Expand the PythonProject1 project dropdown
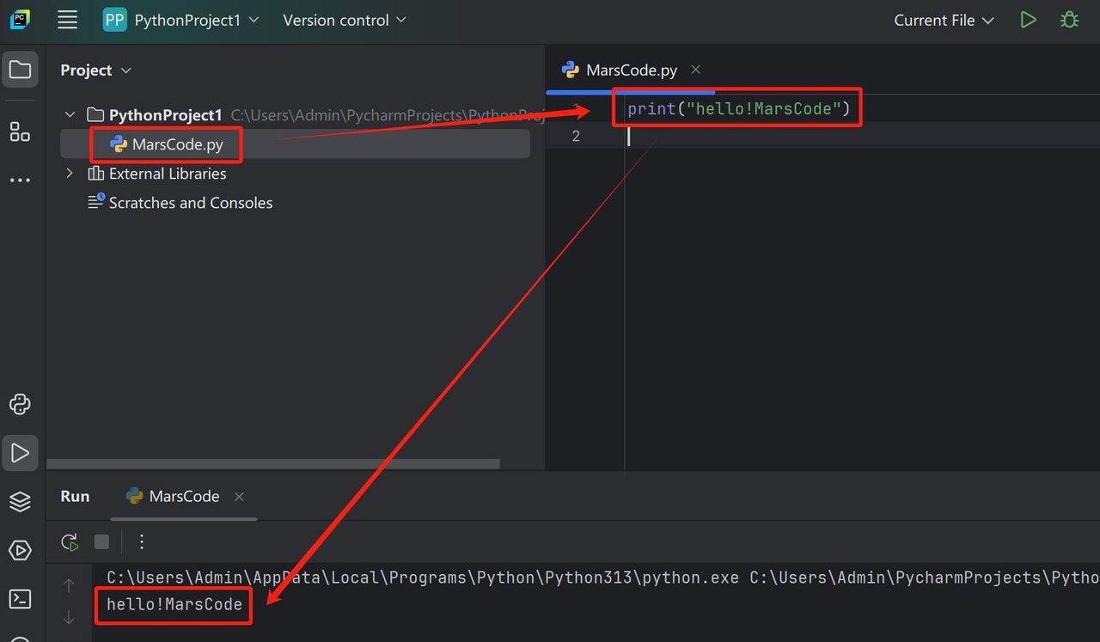 click(x=181, y=21)
